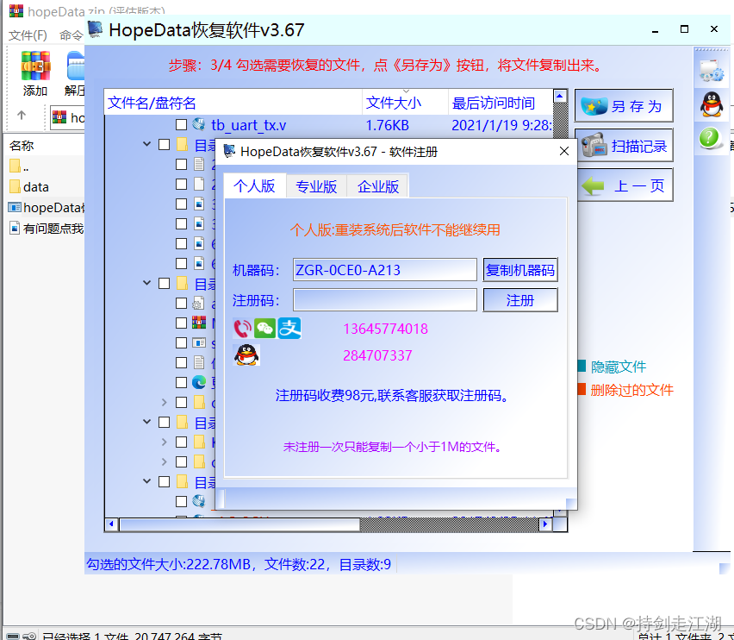This screenshot has height=640, width=734.
Task: Click the 注册码 registration code input field
Action: point(385,300)
